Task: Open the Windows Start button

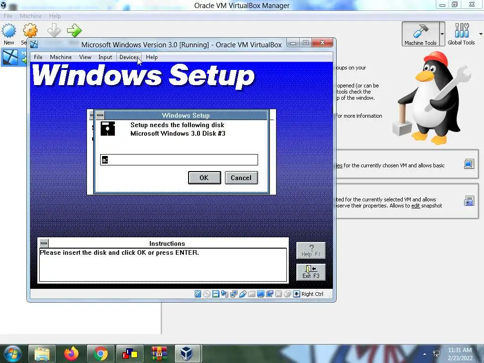Action: [12, 354]
